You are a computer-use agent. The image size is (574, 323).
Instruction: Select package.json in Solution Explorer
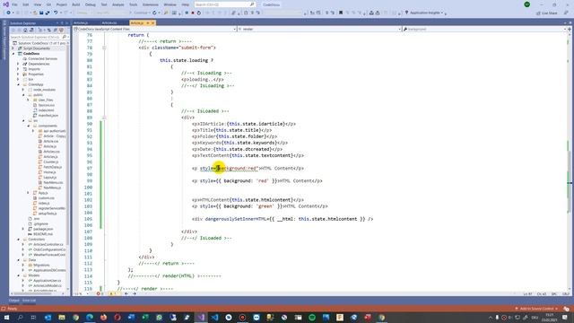[43, 229]
